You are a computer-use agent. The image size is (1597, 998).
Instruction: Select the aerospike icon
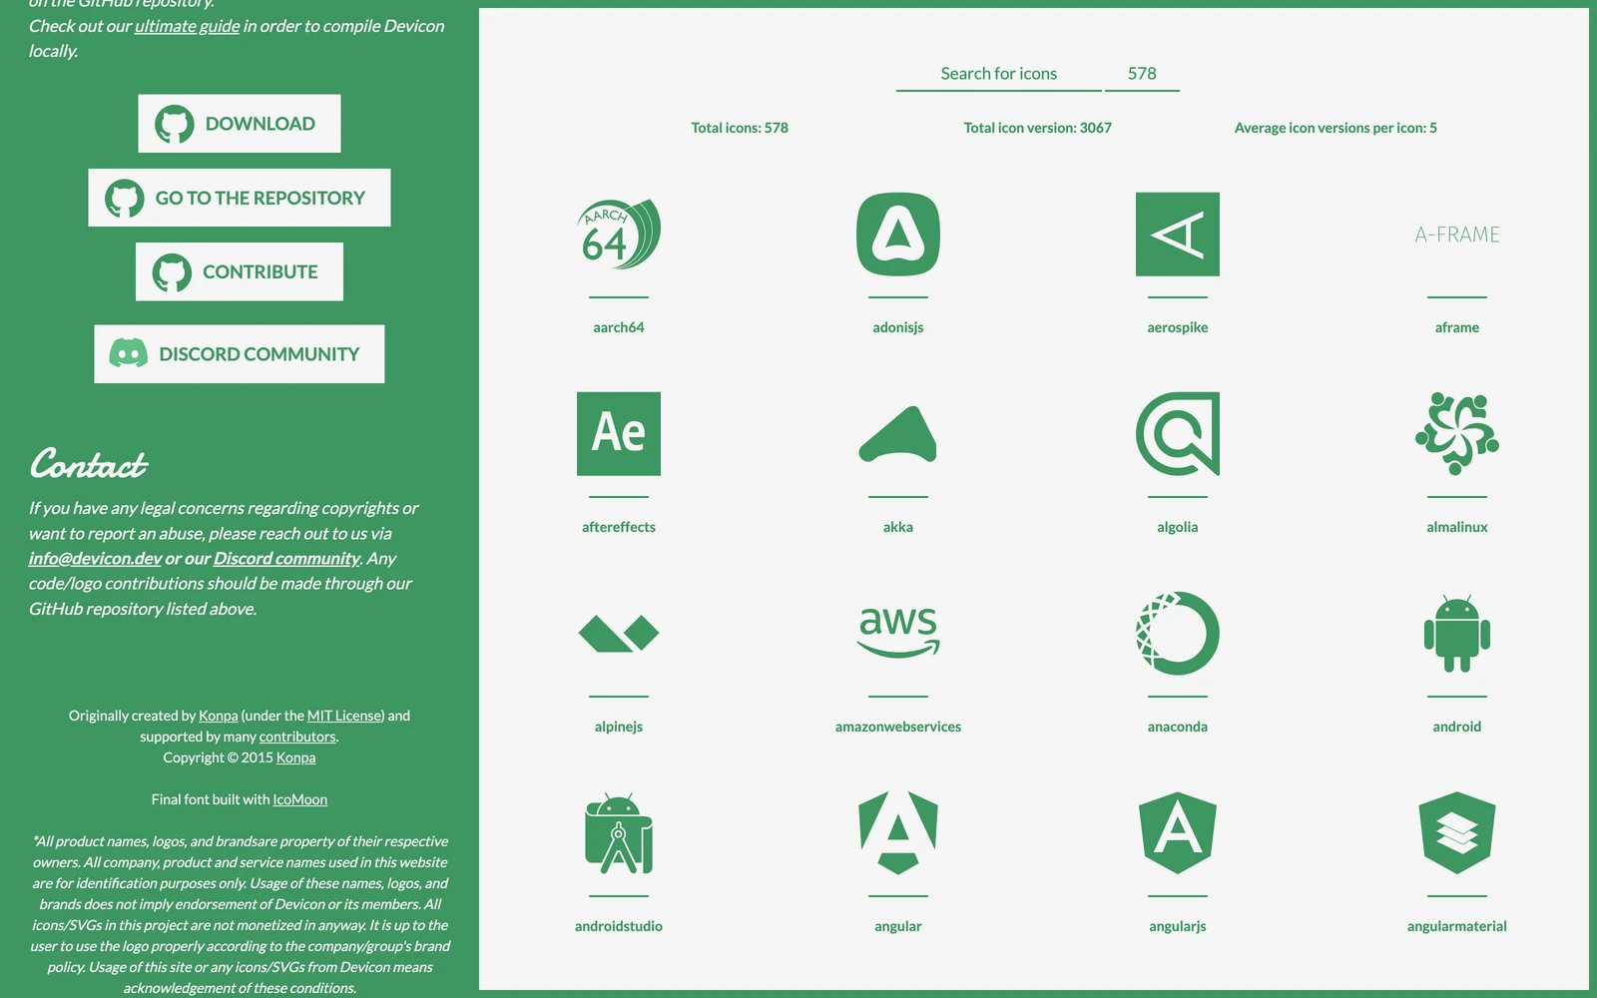[x=1178, y=235]
